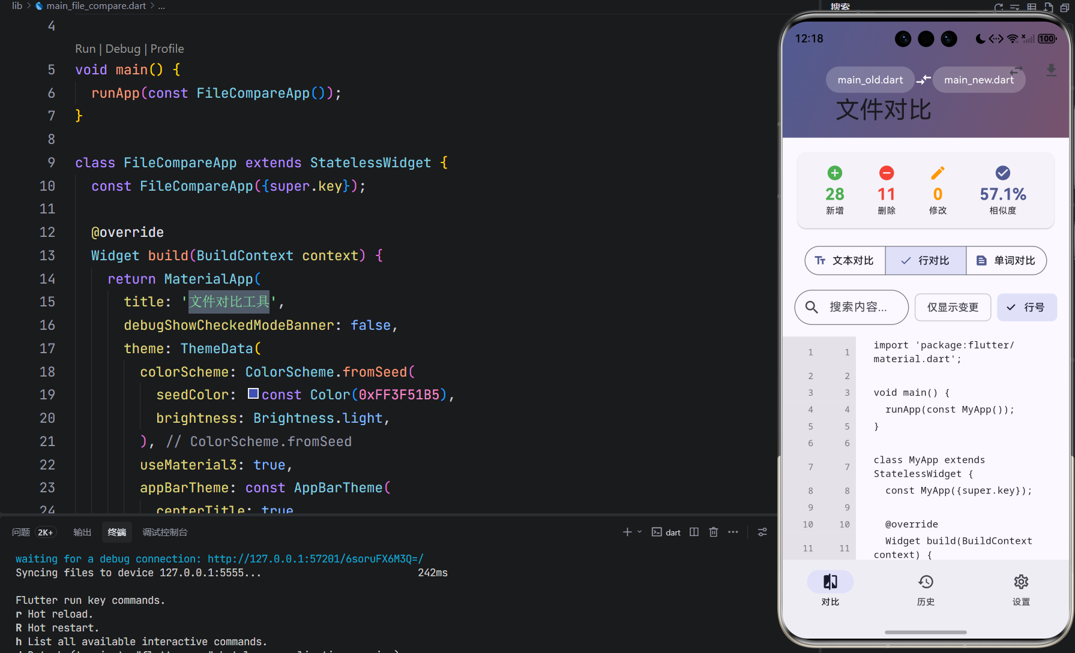Screen dimensions: 1075x653
Task: Tap the orange modified pencil icon
Action: [x=938, y=173]
